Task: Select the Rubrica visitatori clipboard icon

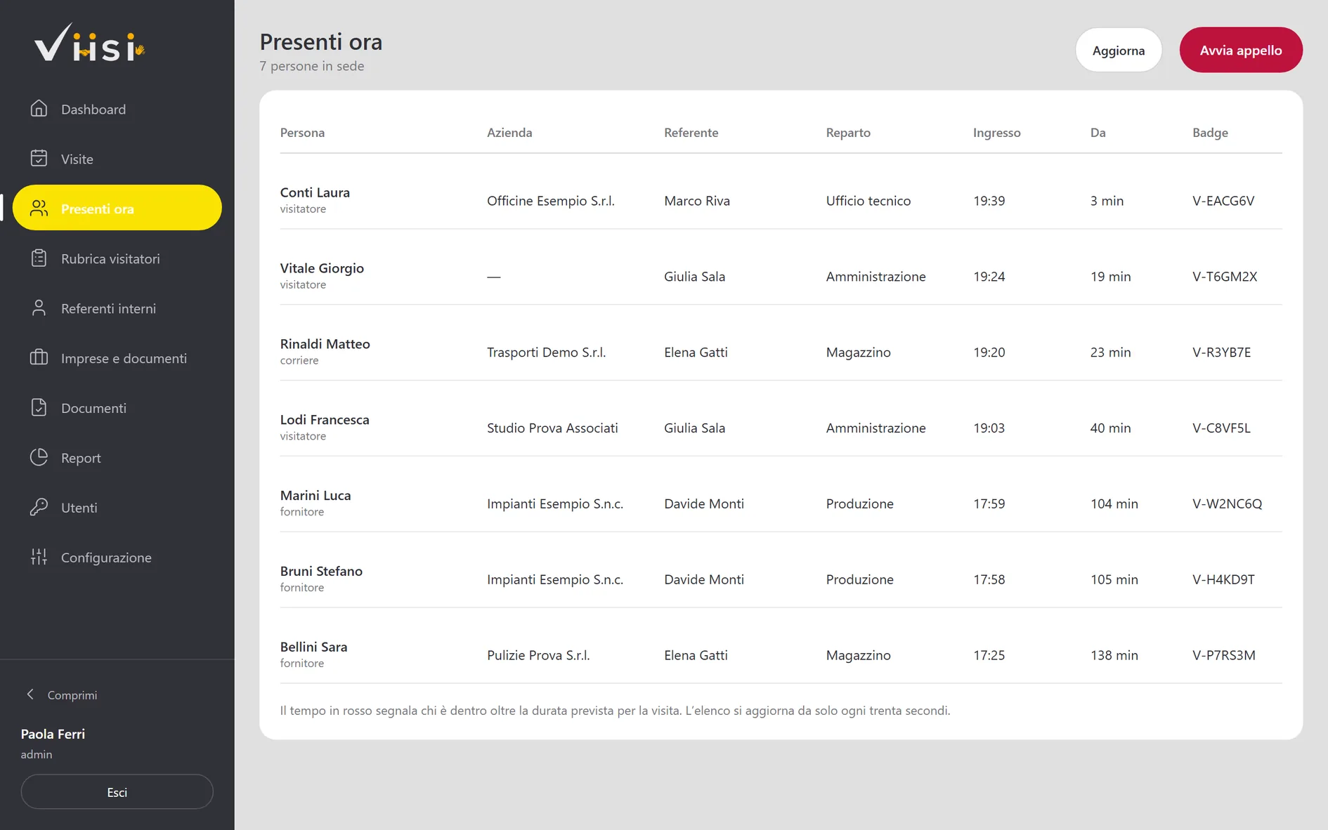Action: point(39,258)
